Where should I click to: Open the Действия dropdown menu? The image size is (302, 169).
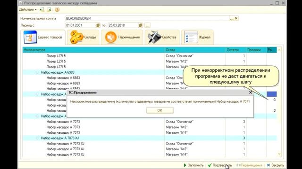pyautogui.click(x=28, y=9)
